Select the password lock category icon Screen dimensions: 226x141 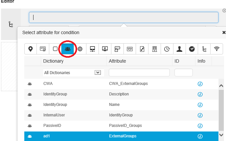pos(117,49)
